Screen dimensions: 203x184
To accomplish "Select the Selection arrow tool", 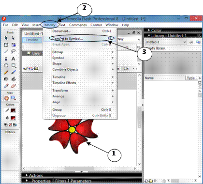I will (6, 38).
